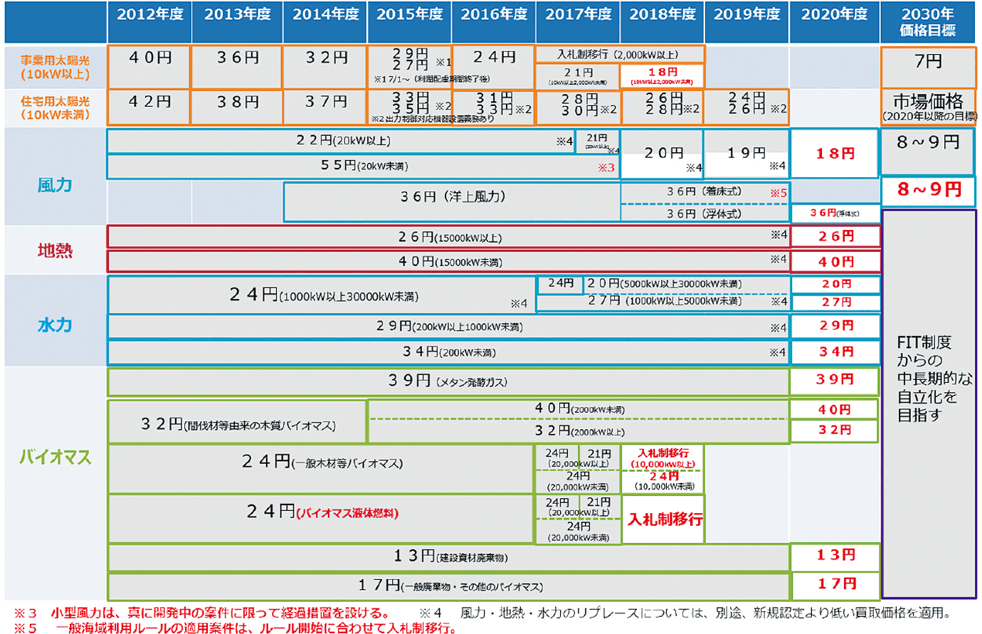Click the 2019年度 column header
Image resolution: width=982 pixels, height=634 pixels.
pos(747,23)
